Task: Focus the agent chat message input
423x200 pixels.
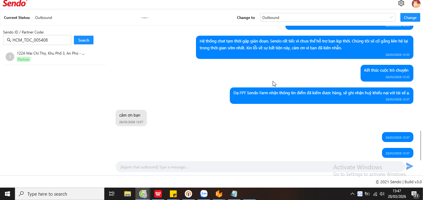Action: (260, 167)
